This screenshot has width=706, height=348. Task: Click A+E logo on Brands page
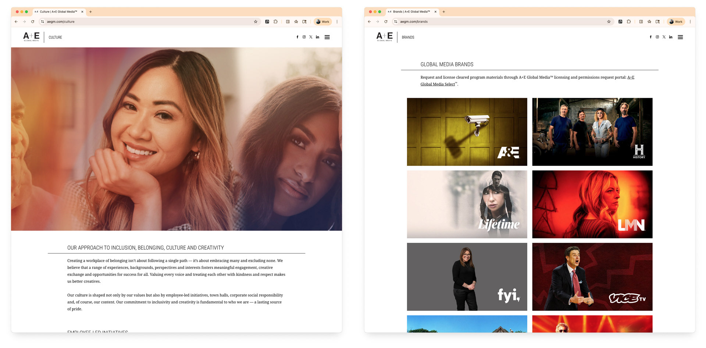385,37
